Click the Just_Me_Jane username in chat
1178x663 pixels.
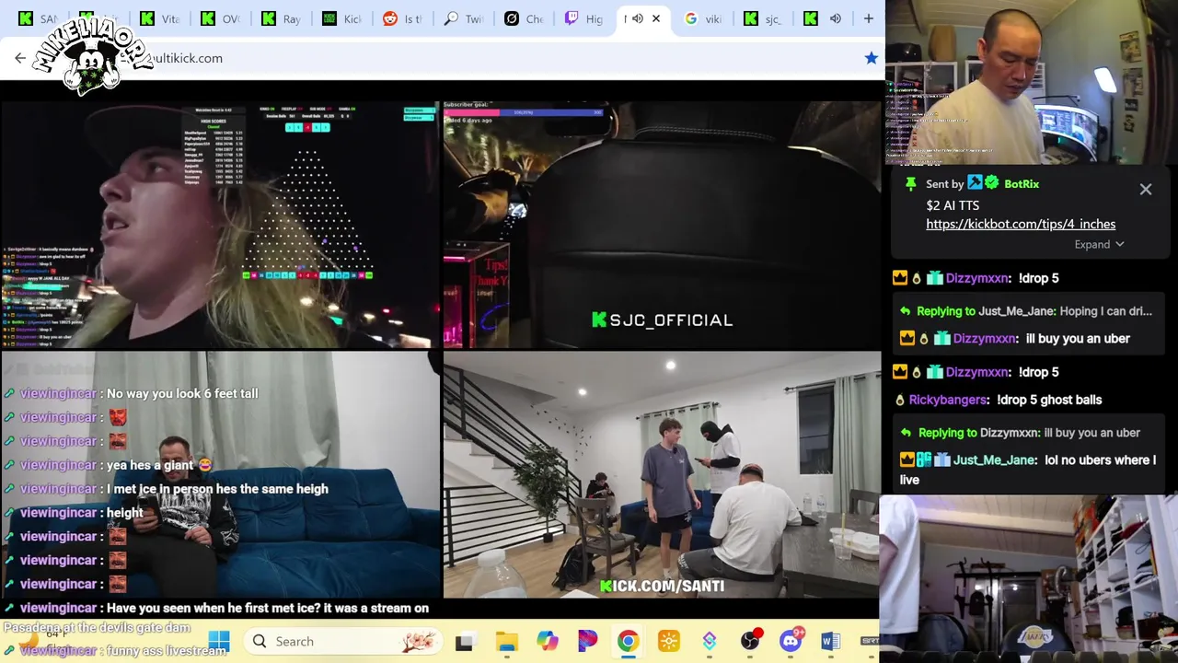(x=994, y=459)
